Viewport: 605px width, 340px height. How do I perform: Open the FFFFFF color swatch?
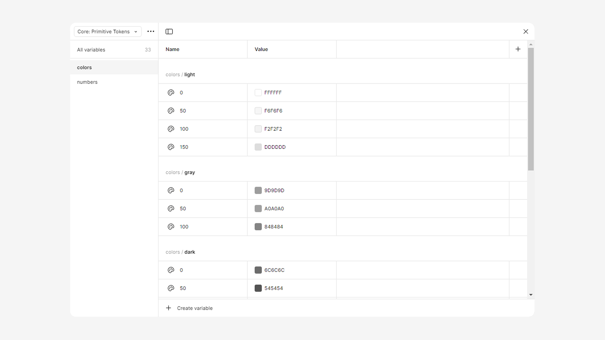click(258, 93)
